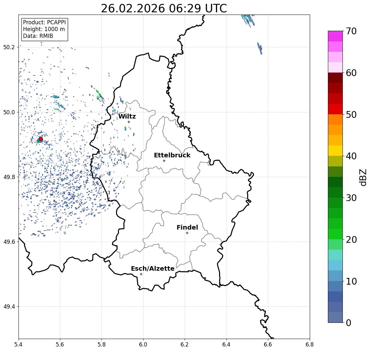Click the Findel station label

(187, 227)
